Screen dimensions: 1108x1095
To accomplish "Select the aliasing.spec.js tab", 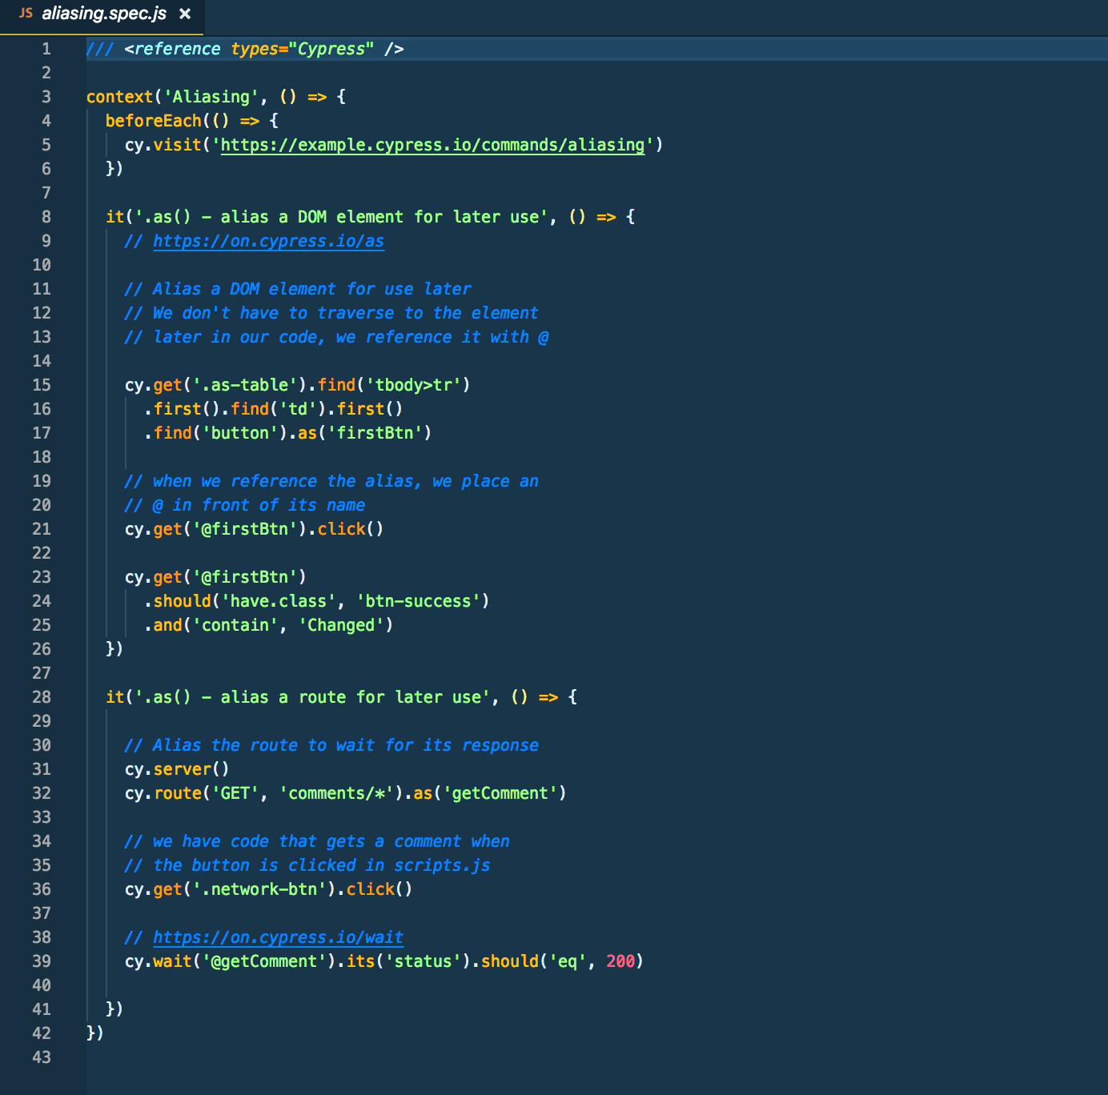I will [x=104, y=13].
